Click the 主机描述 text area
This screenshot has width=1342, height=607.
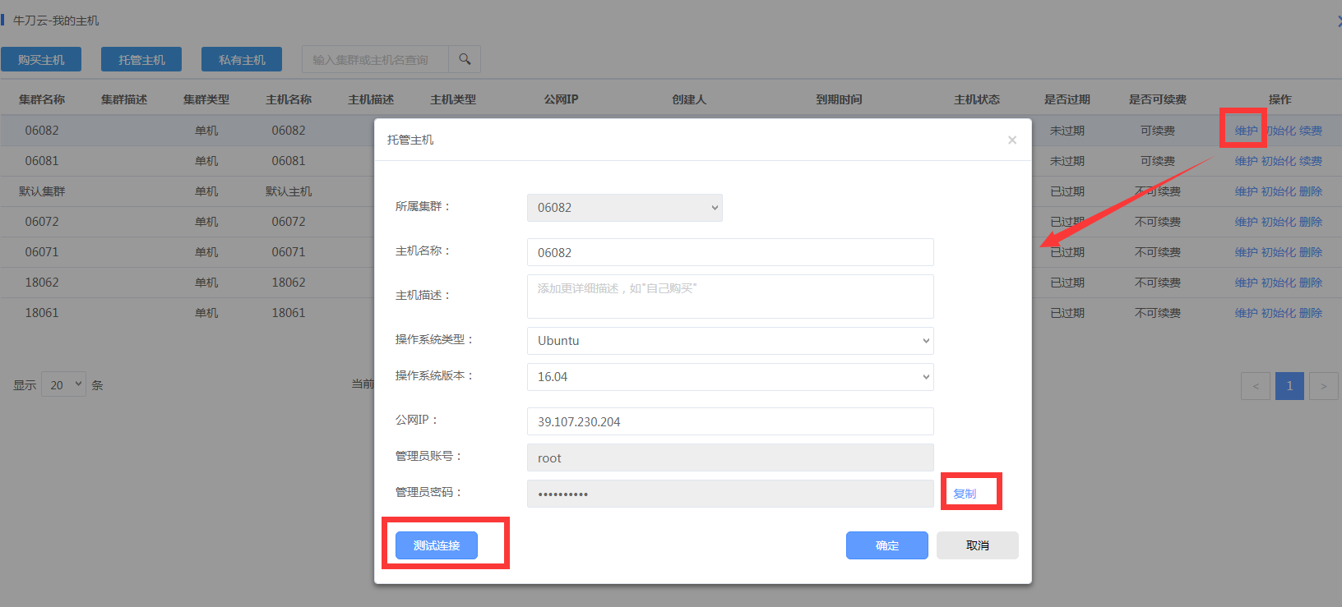730,297
